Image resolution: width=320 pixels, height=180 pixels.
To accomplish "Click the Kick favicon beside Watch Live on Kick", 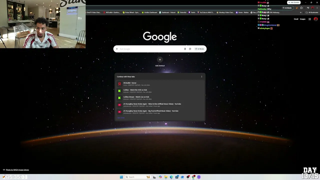I will tap(119, 98).
